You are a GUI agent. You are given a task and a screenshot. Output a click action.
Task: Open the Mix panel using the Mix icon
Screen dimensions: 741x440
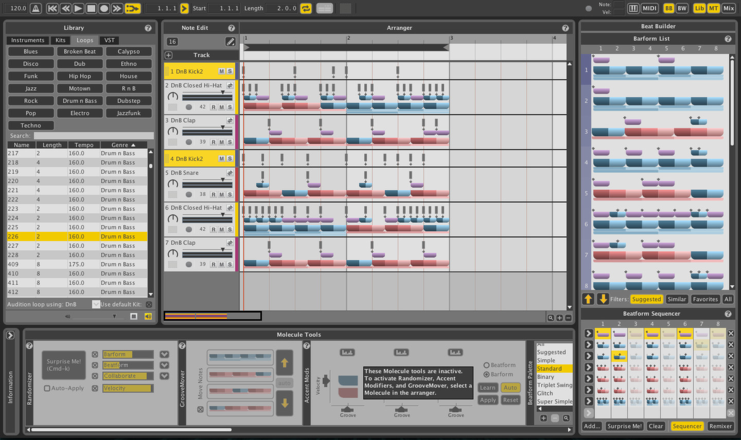[x=729, y=8]
